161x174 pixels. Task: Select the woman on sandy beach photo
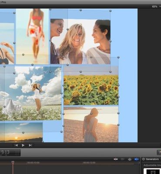[x=91, y=124]
